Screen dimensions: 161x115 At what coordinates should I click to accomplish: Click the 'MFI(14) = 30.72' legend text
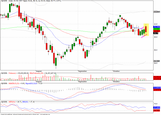coord(15,102)
